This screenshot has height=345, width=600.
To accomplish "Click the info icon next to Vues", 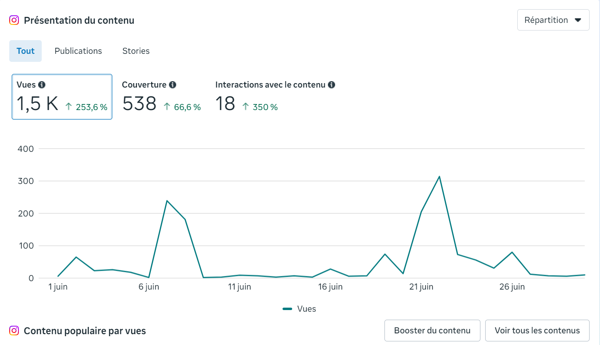I will (x=42, y=85).
